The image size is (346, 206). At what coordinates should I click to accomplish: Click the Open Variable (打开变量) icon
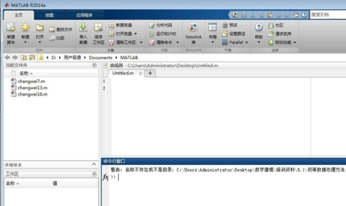click(112, 33)
